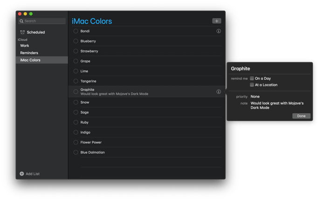323x200 pixels.
Task: Select the Tangerine reminder text
Action: point(89,81)
